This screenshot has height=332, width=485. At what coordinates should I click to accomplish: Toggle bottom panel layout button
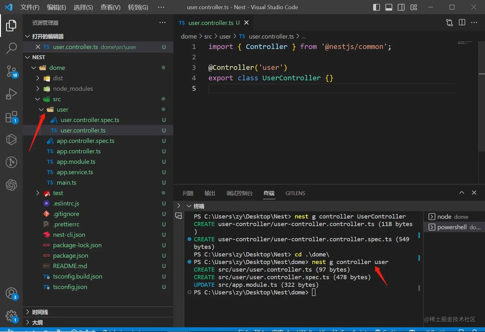pyautogui.click(x=389, y=7)
